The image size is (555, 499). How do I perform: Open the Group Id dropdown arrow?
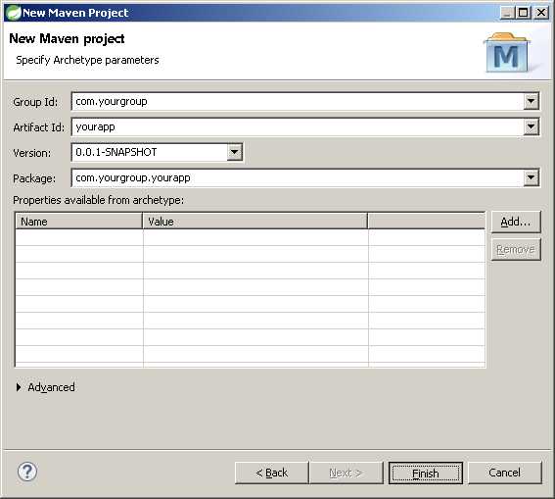(x=531, y=102)
